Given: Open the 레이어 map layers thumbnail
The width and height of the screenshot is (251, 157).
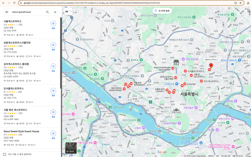Looking at the screenshot, I should [71, 148].
